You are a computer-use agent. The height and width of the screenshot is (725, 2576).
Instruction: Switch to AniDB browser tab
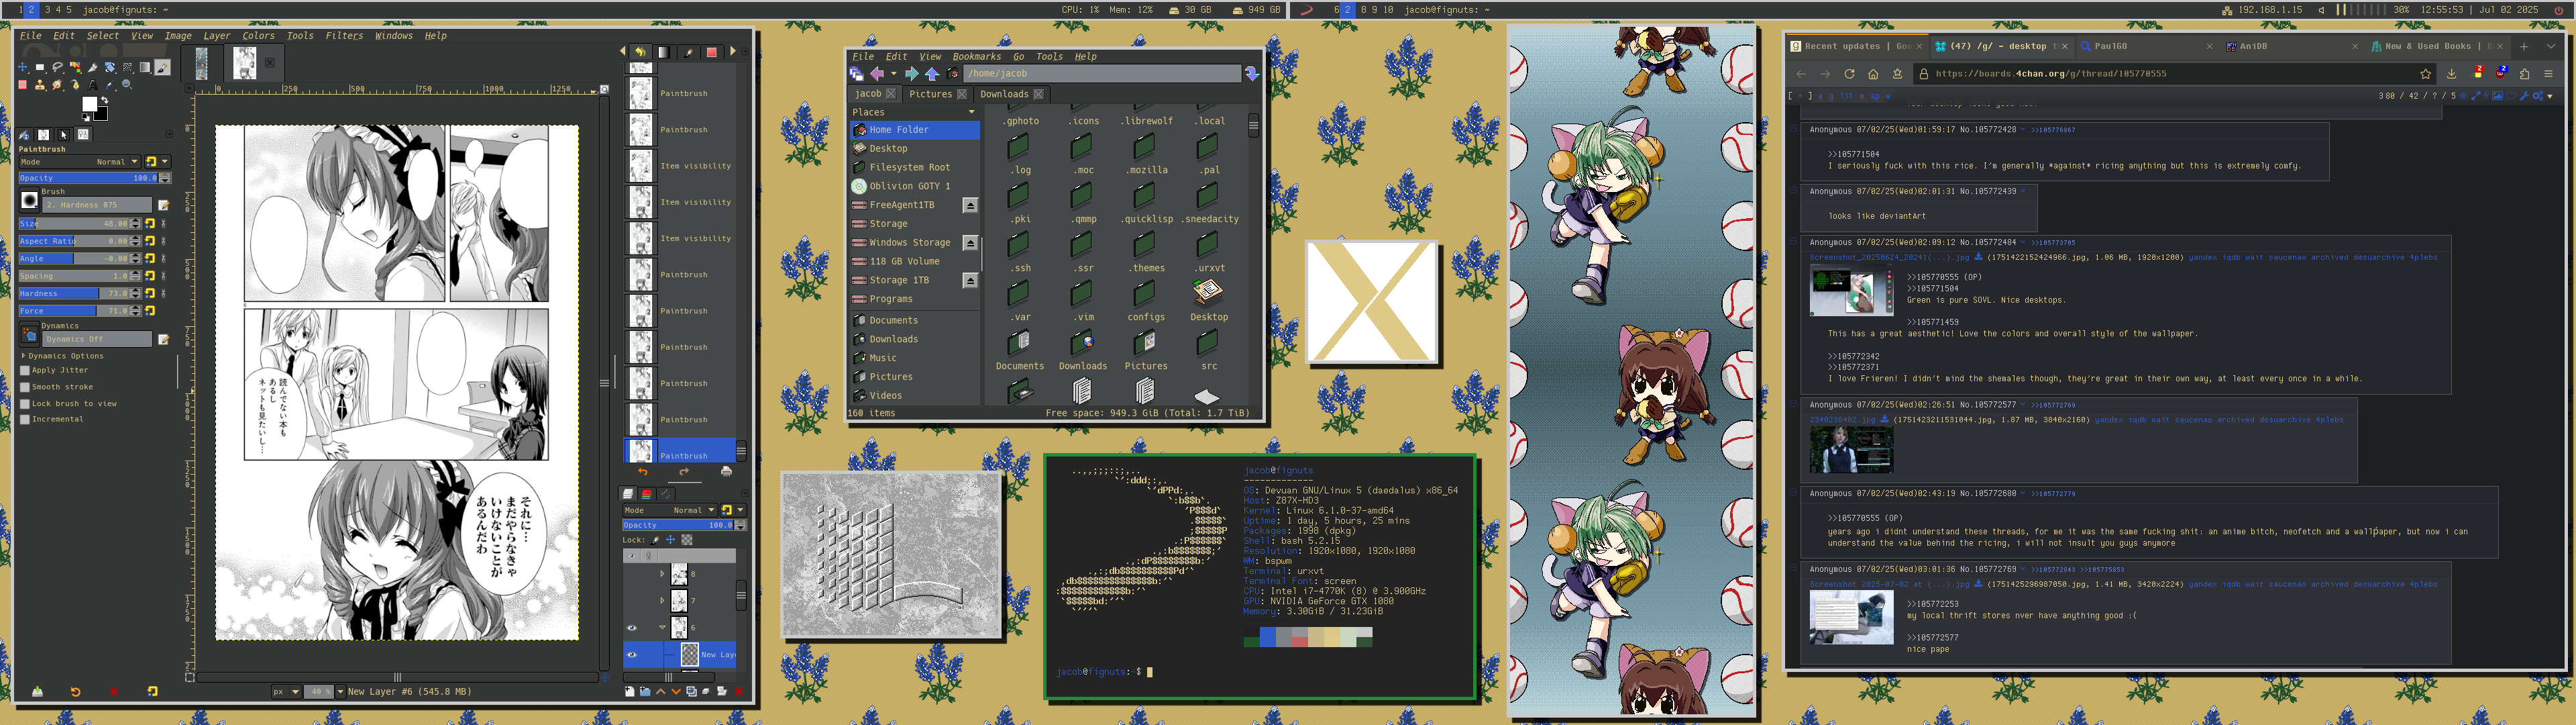pos(2291,46)
